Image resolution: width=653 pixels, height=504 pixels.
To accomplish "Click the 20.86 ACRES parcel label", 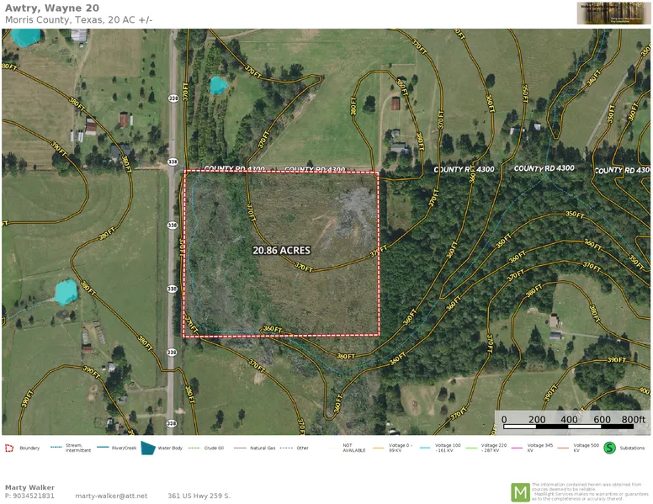I will click(x=281, y=251).
